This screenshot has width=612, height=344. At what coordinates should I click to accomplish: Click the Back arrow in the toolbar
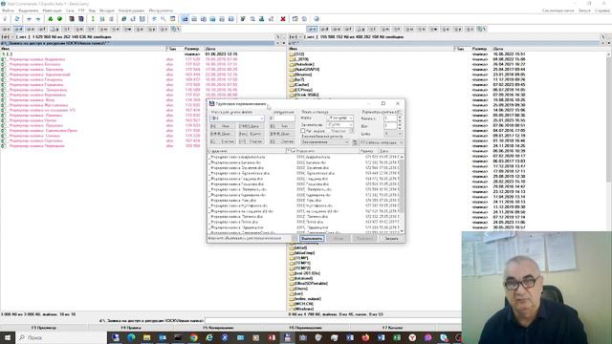coord(29,19)
